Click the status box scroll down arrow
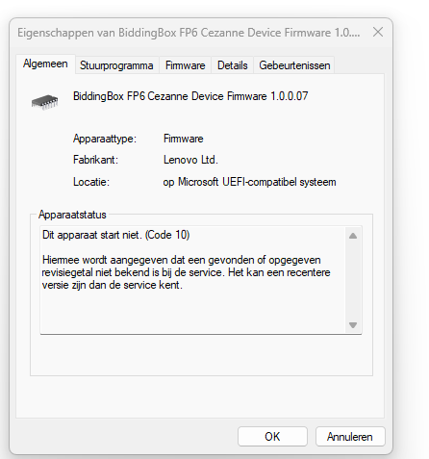The height and width of the screenshot is (459, 429). pyautogui.click(x=353, y=325)
